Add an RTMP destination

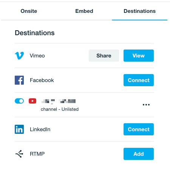click(139, 154)
